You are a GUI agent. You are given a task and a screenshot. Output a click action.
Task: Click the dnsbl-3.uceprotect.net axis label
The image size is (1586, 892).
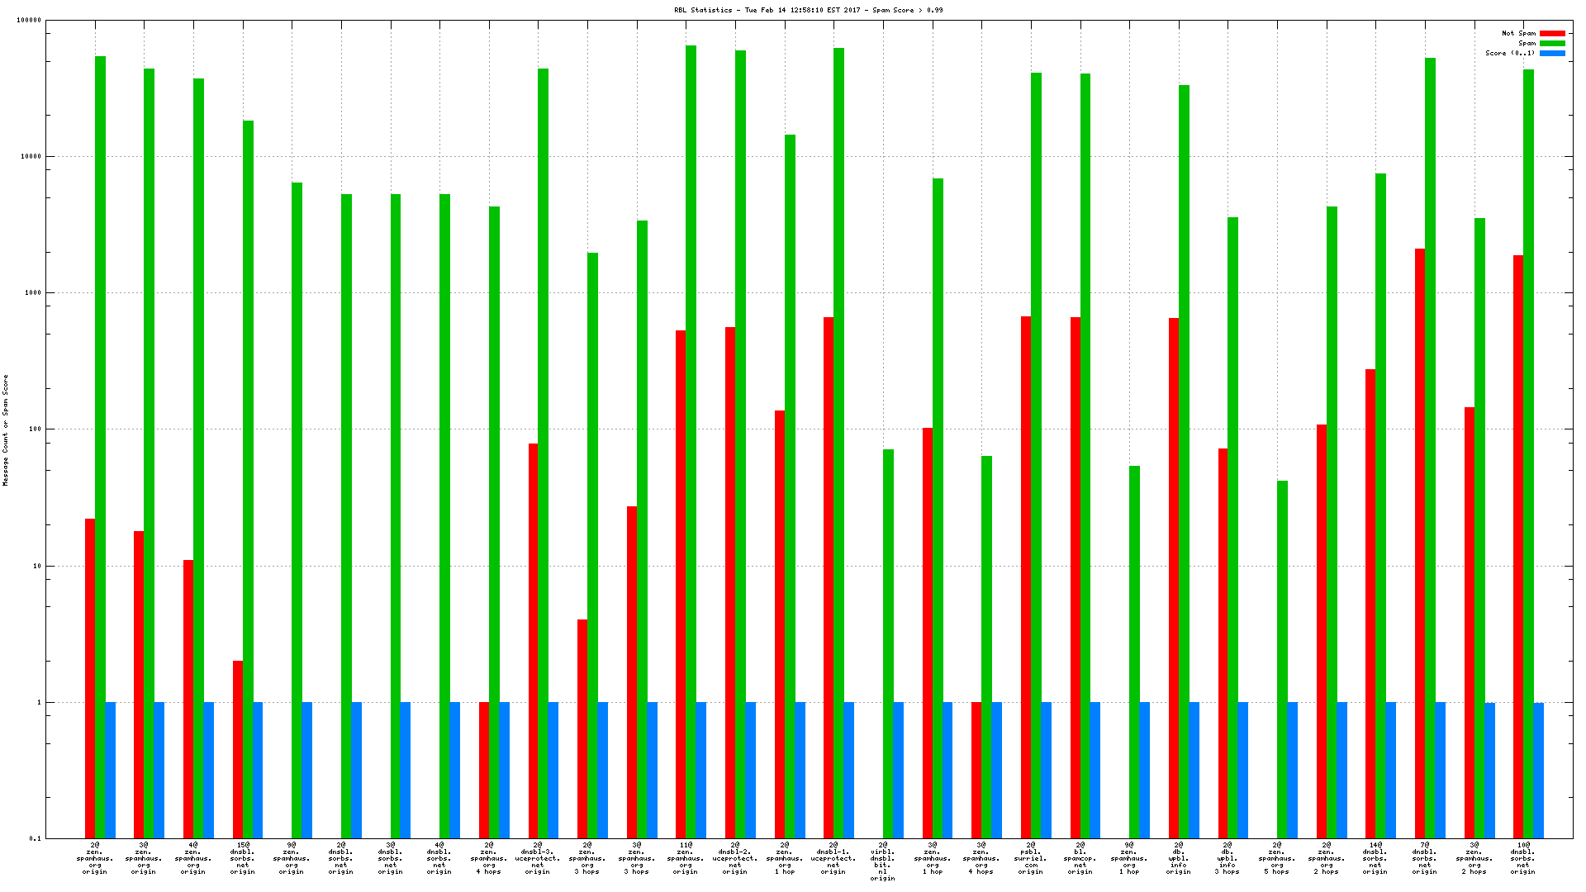[537, 858]
